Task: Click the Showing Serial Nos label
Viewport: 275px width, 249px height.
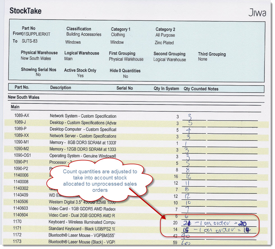Action: [x=39, y=70]
